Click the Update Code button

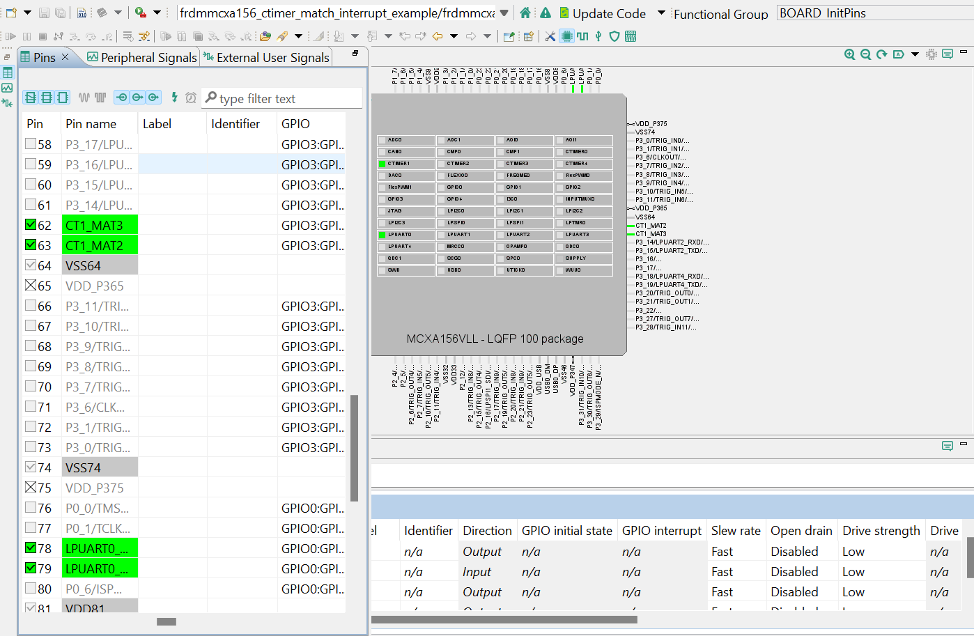pyautogui.click(x=611, y=13)
